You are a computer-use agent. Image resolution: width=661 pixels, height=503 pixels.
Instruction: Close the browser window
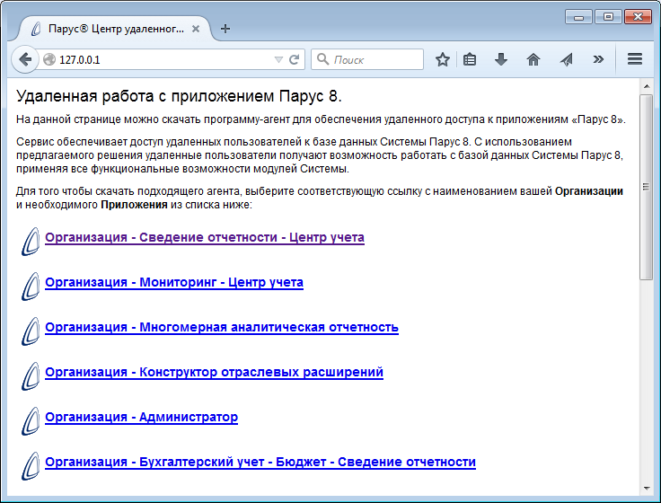coord(638,17)
